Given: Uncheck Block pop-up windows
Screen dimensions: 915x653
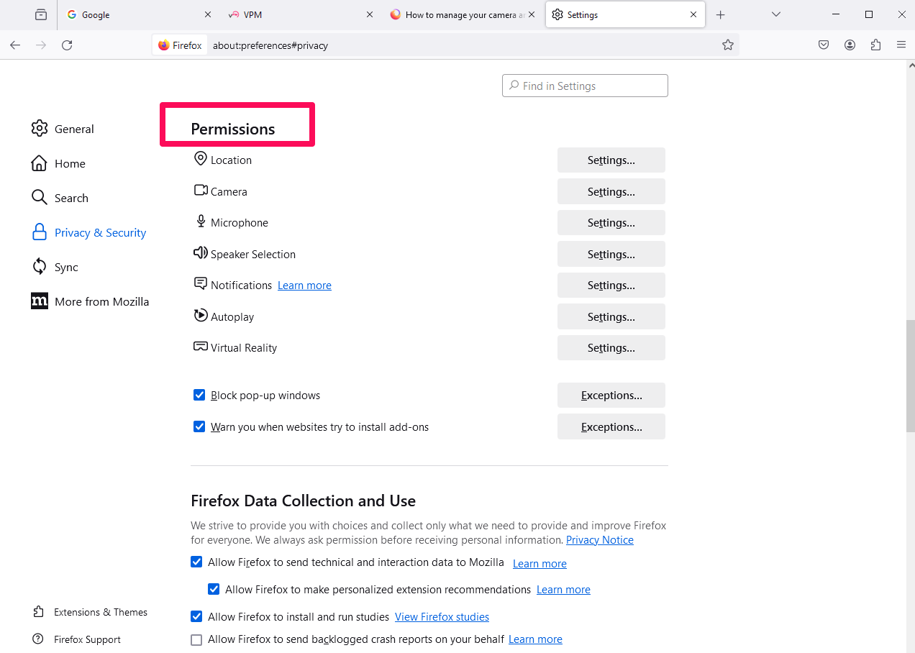Looking at the screenshot, I should pos(199,395).
